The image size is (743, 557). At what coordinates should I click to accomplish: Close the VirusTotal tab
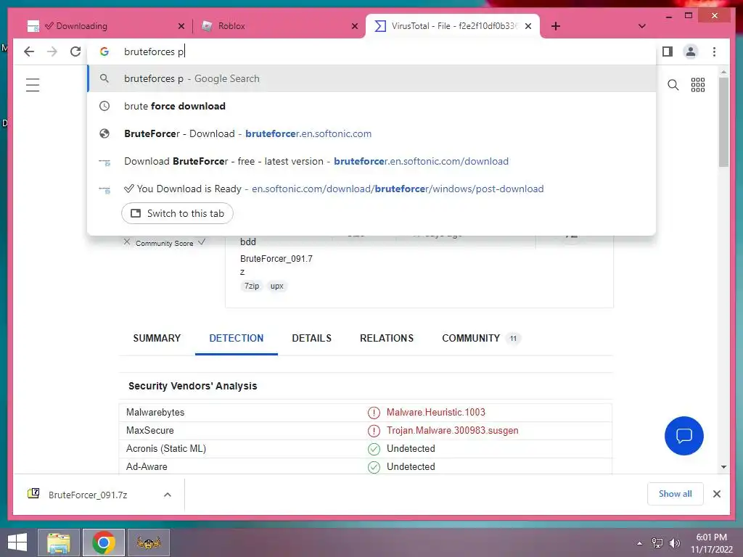pyautogui.click(x=528, y=26)
